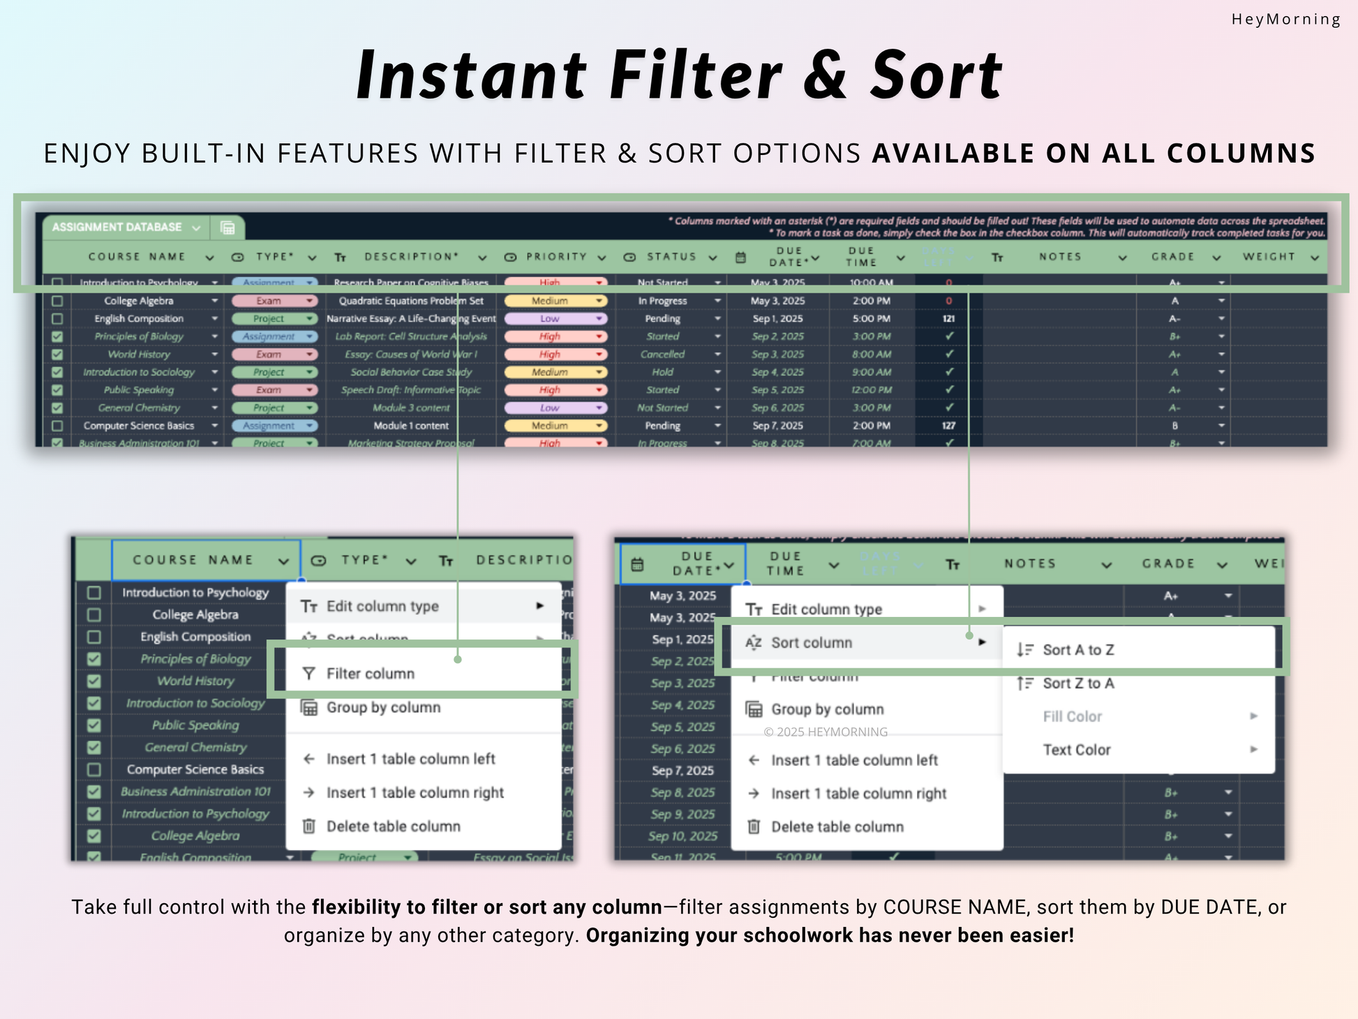Viewport: 1358px width, 1019px height.
Task: Click the Insert 1 table column left arrow icon in right menu
Action: [754, 760]
